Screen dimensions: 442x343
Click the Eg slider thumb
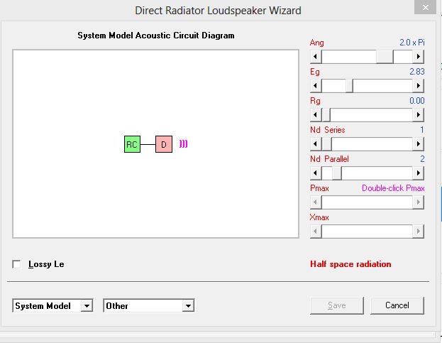click(349, 86)
